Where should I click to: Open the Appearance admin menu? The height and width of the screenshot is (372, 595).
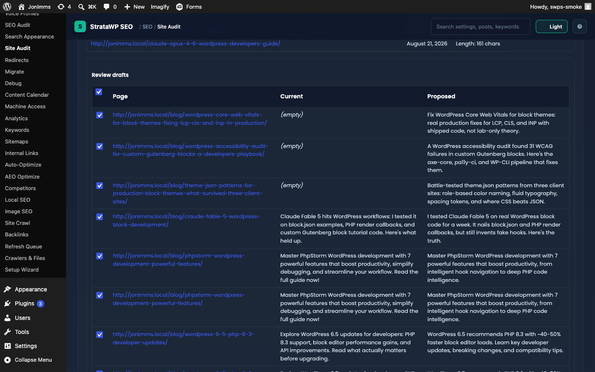[31, 289]
